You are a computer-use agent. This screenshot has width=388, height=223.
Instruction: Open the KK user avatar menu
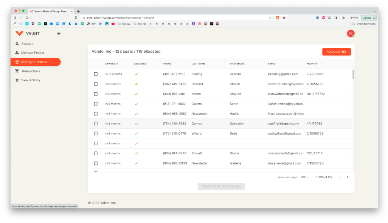point(351,34)
